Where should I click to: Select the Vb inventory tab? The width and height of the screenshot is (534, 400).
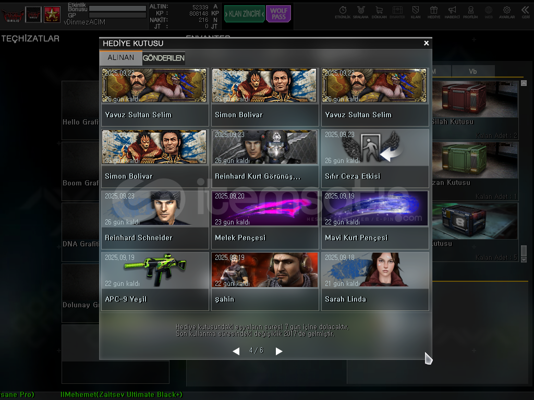coord(472,71)
